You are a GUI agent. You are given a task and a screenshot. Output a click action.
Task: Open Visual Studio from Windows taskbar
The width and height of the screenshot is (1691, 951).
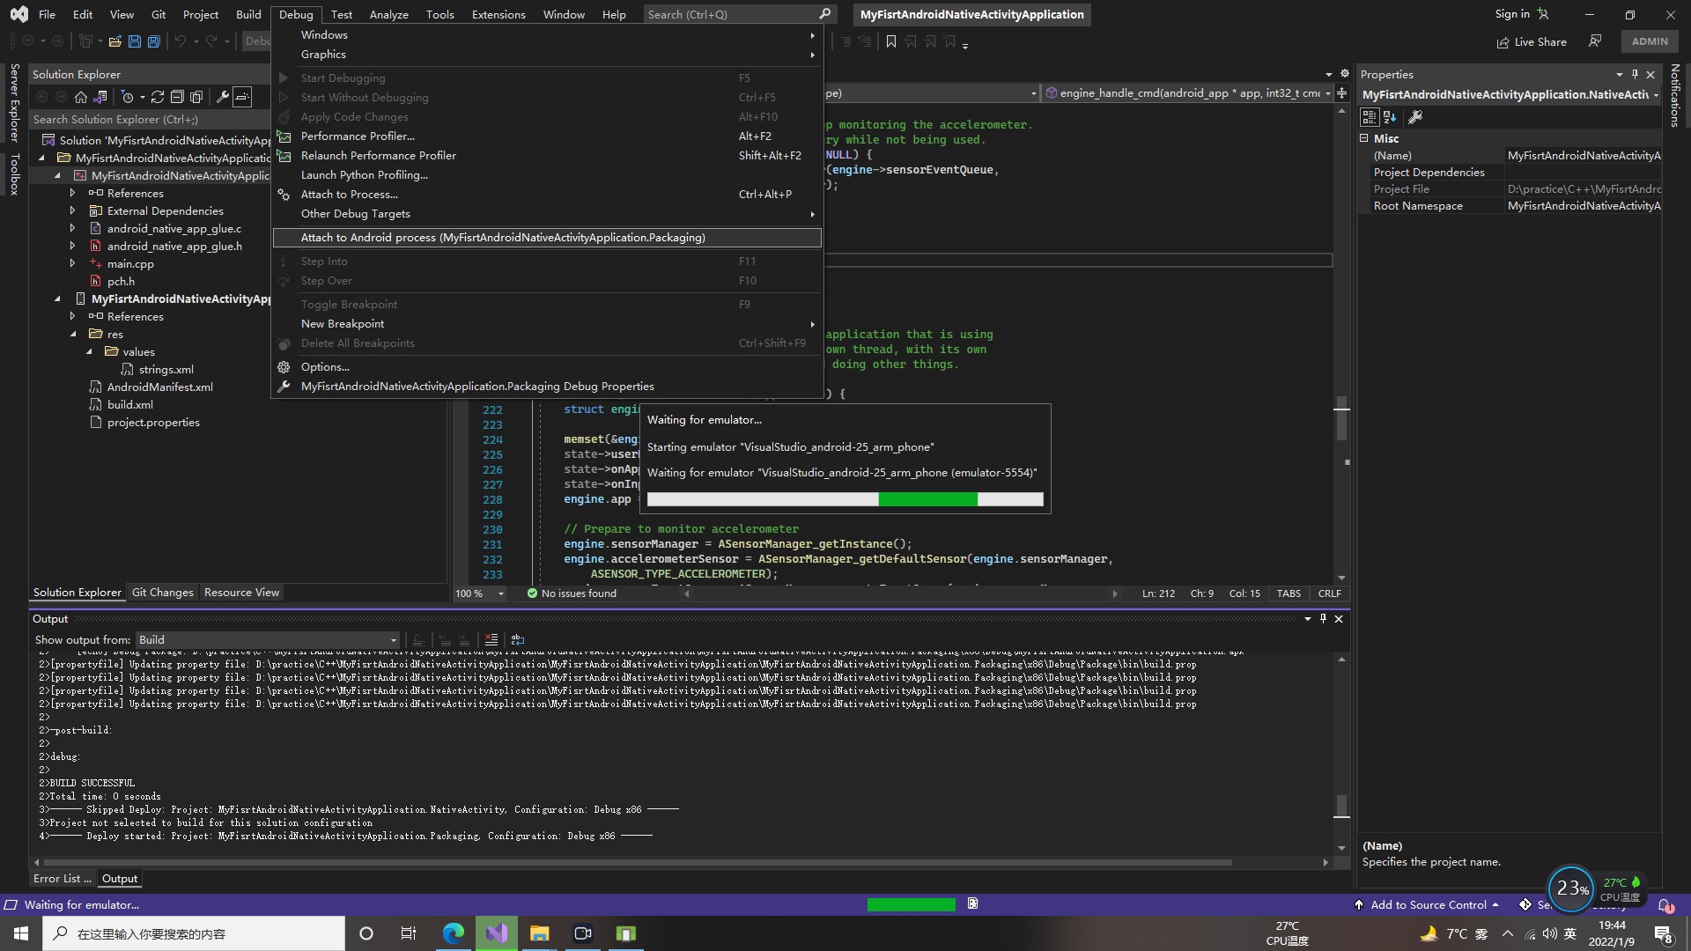click(x=497, y=933)
